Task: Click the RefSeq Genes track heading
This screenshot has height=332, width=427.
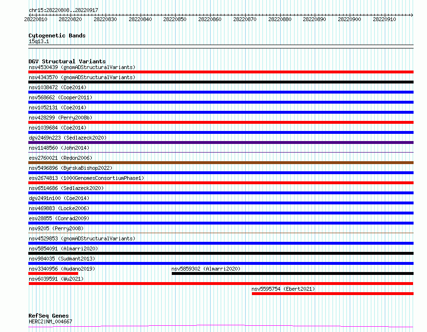Action: (x=48, y=316)
